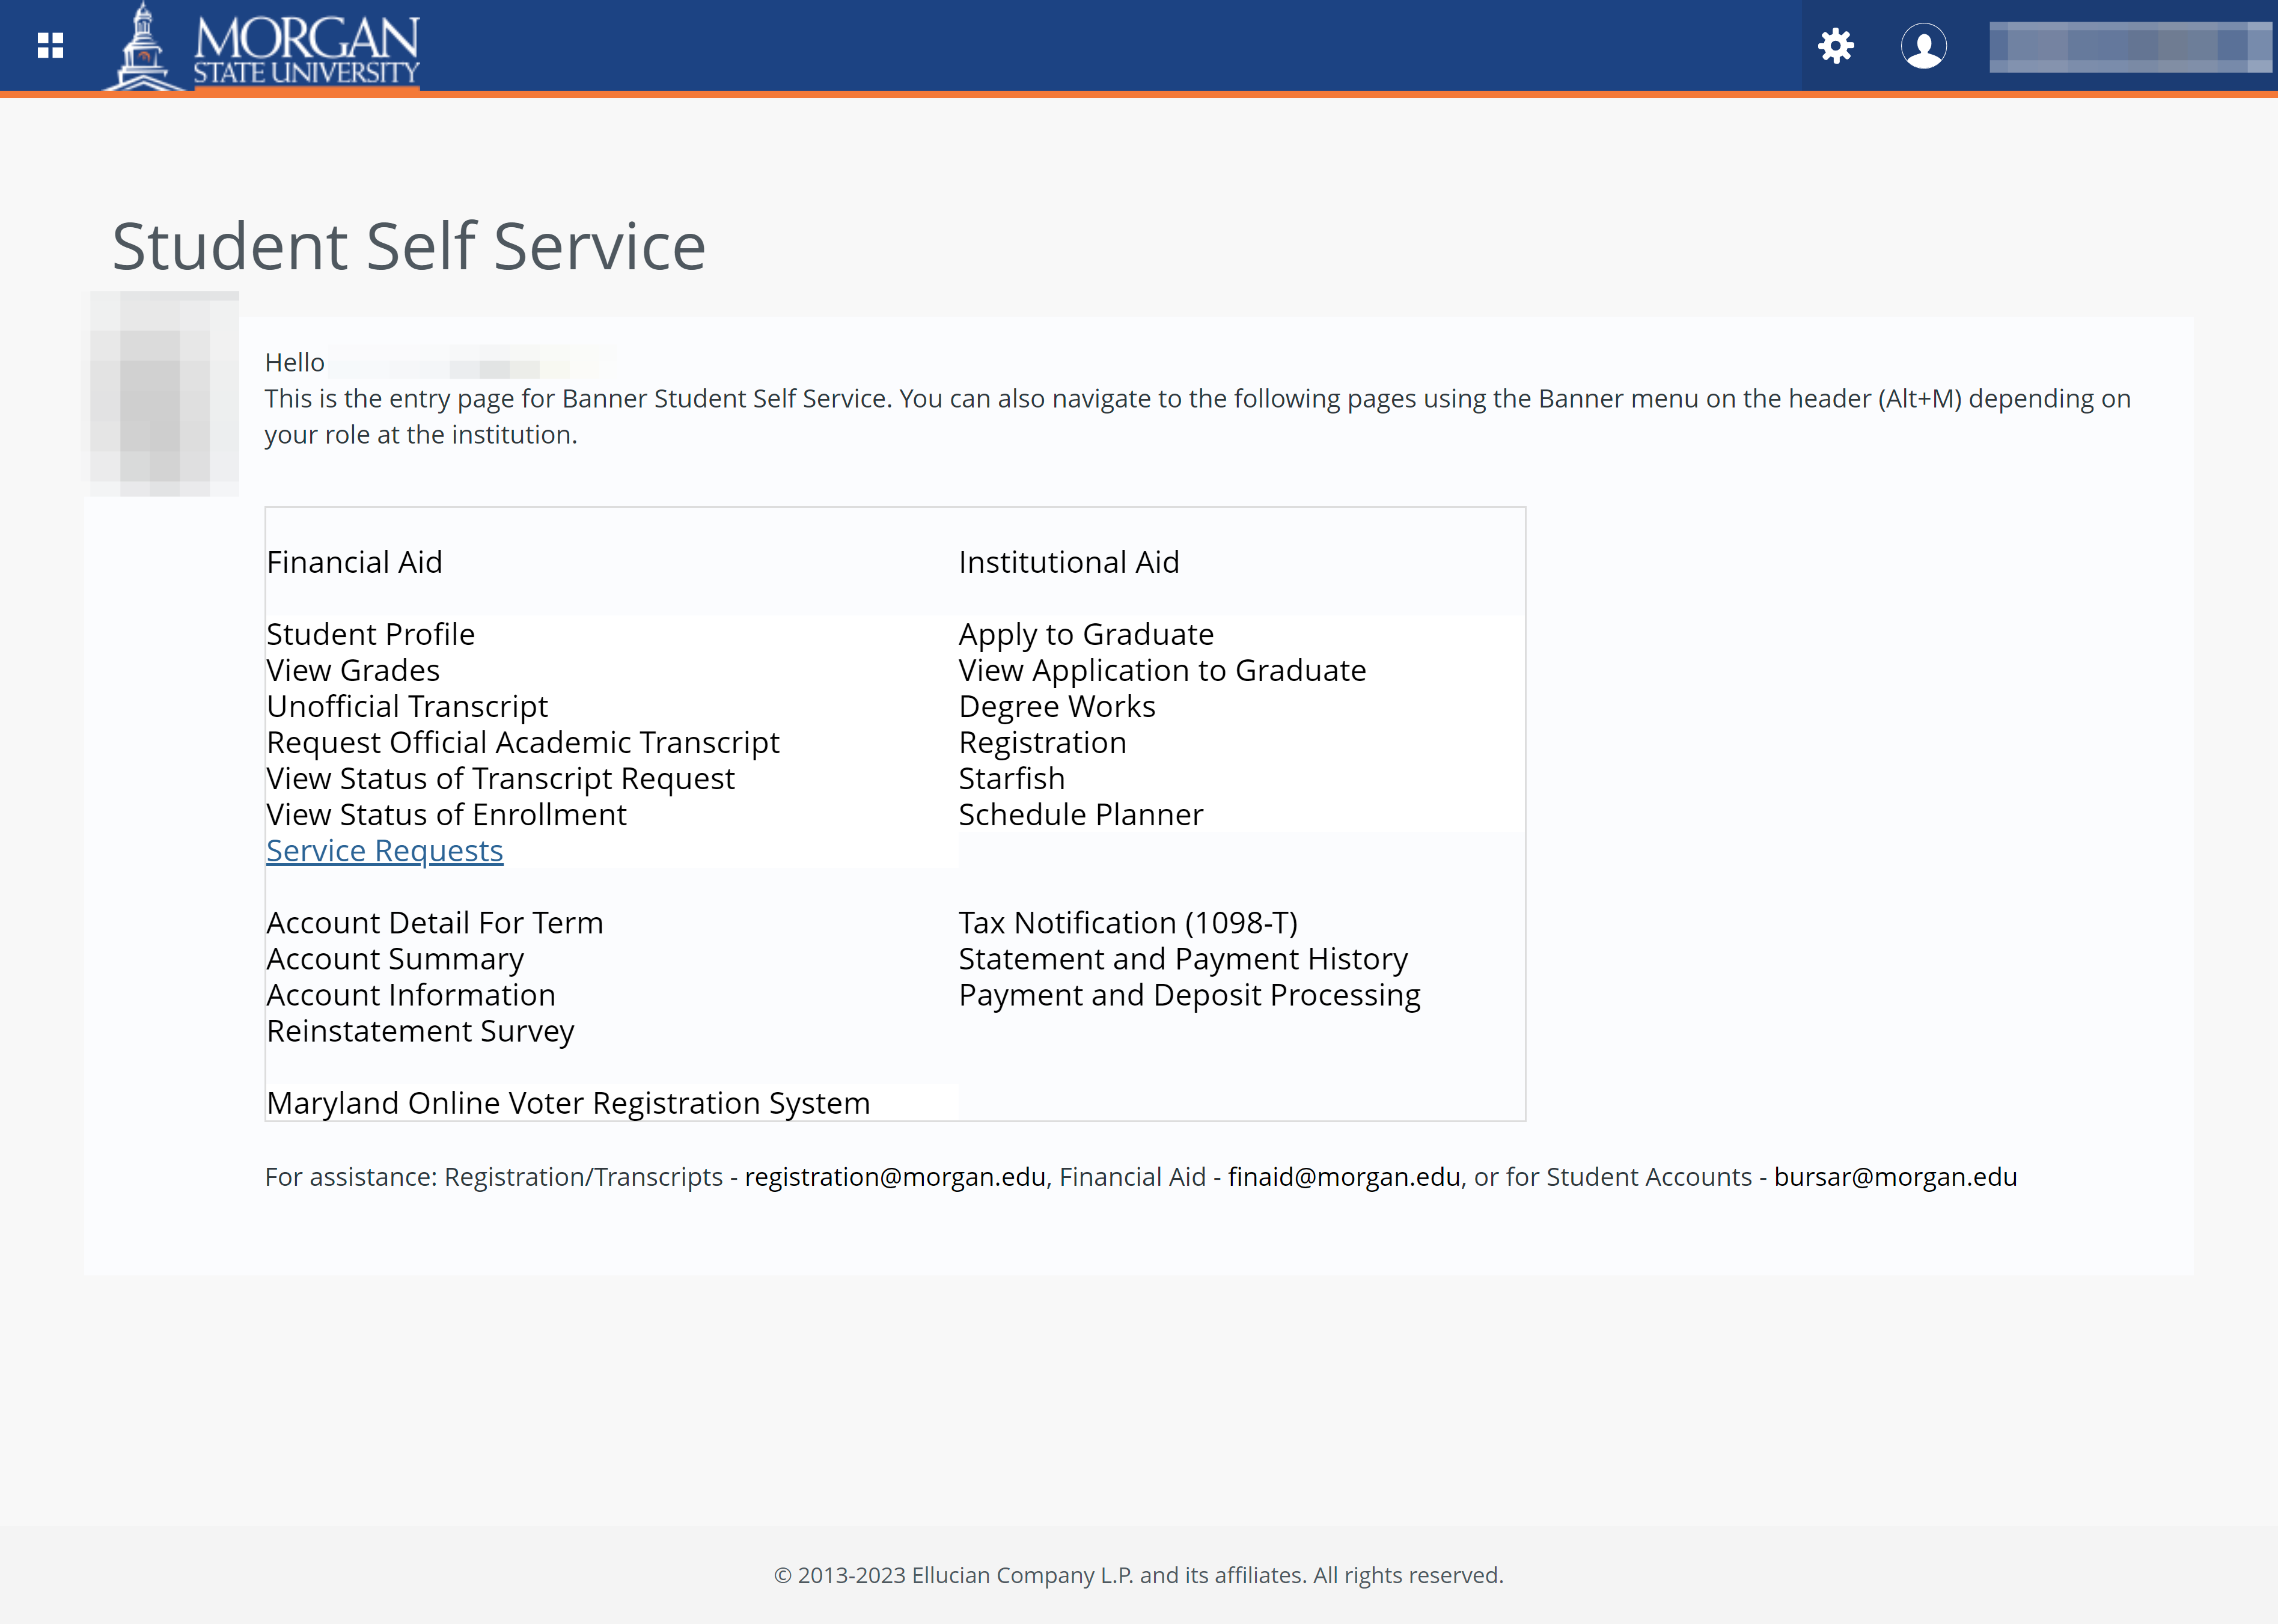Viewport: 2278px width, 1624px height.
Task: Click the Ellucian copyright footer text
Action: pos(1138,1575)
